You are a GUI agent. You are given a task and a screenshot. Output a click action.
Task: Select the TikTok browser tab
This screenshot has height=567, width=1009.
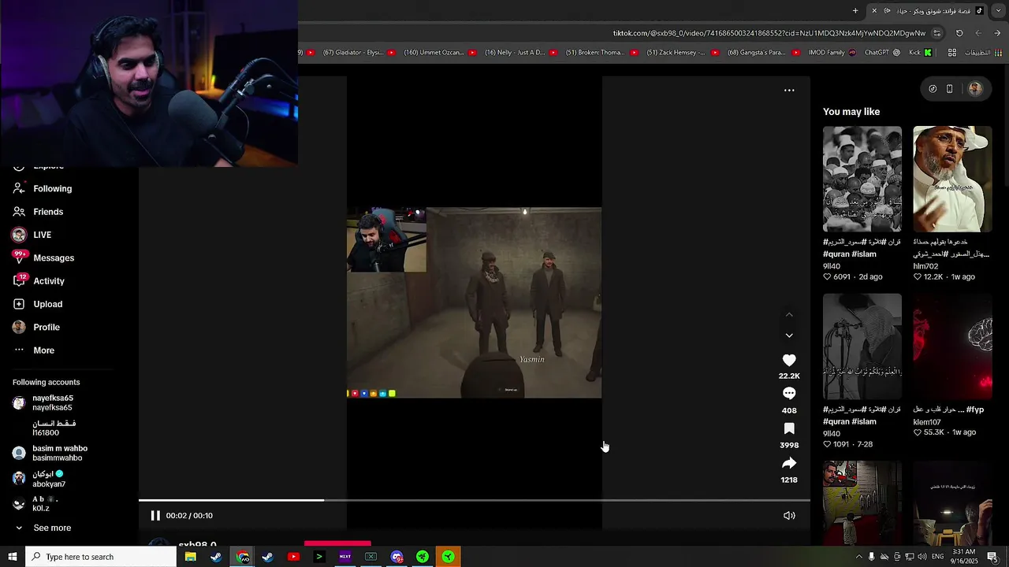point(929,11)
